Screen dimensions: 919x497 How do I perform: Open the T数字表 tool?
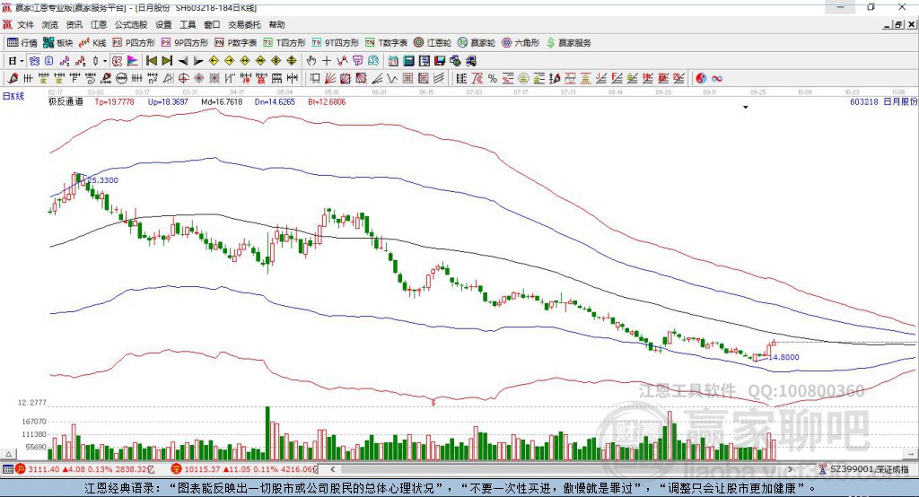point(386,43)
